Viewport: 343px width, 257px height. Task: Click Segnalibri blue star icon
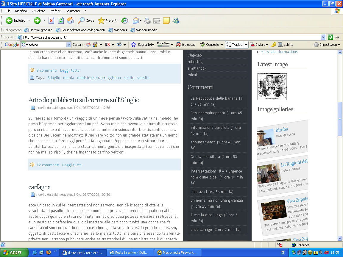click(x=133, y=45)
